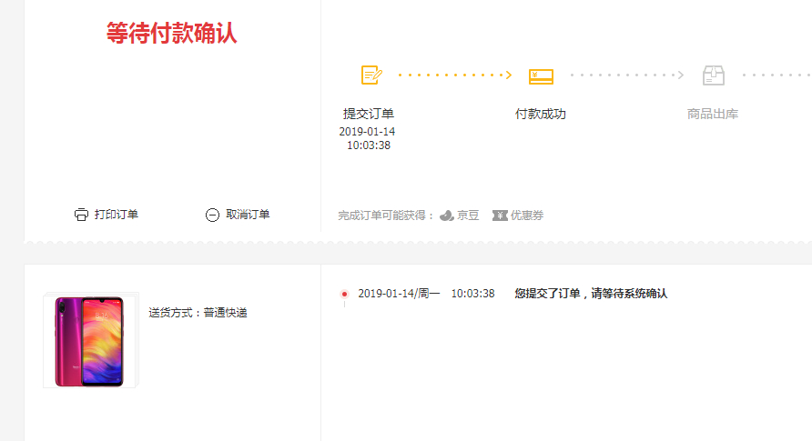812x441 pixels.
Task: Click the 京豆 bean icon
Action: pyautogui.click(x=447, y=215)
